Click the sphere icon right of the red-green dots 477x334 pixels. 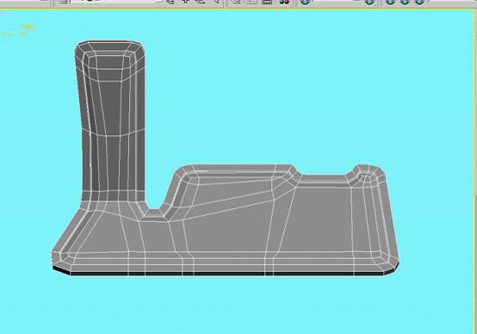(x=306, y=2)
